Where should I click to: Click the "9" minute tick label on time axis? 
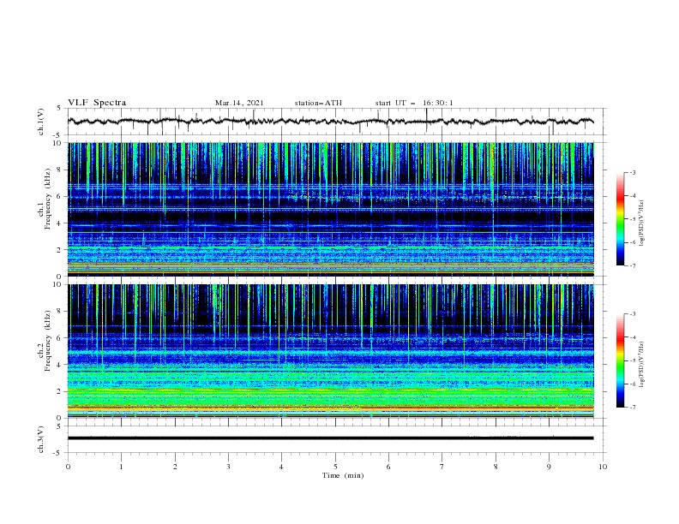[x=549, y=467]
